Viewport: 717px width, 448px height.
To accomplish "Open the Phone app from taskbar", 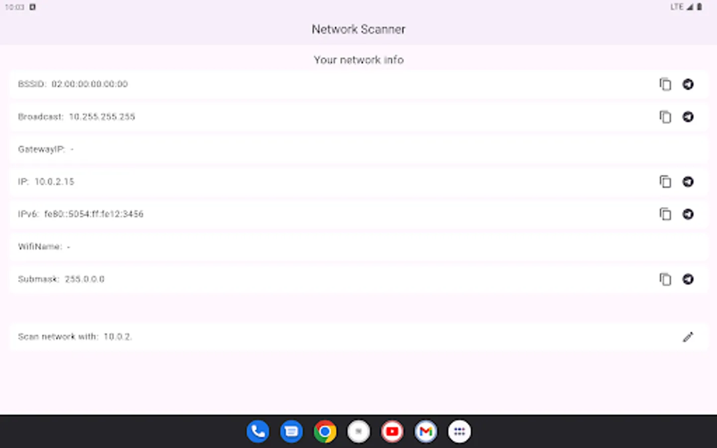I will coord(257,431).
